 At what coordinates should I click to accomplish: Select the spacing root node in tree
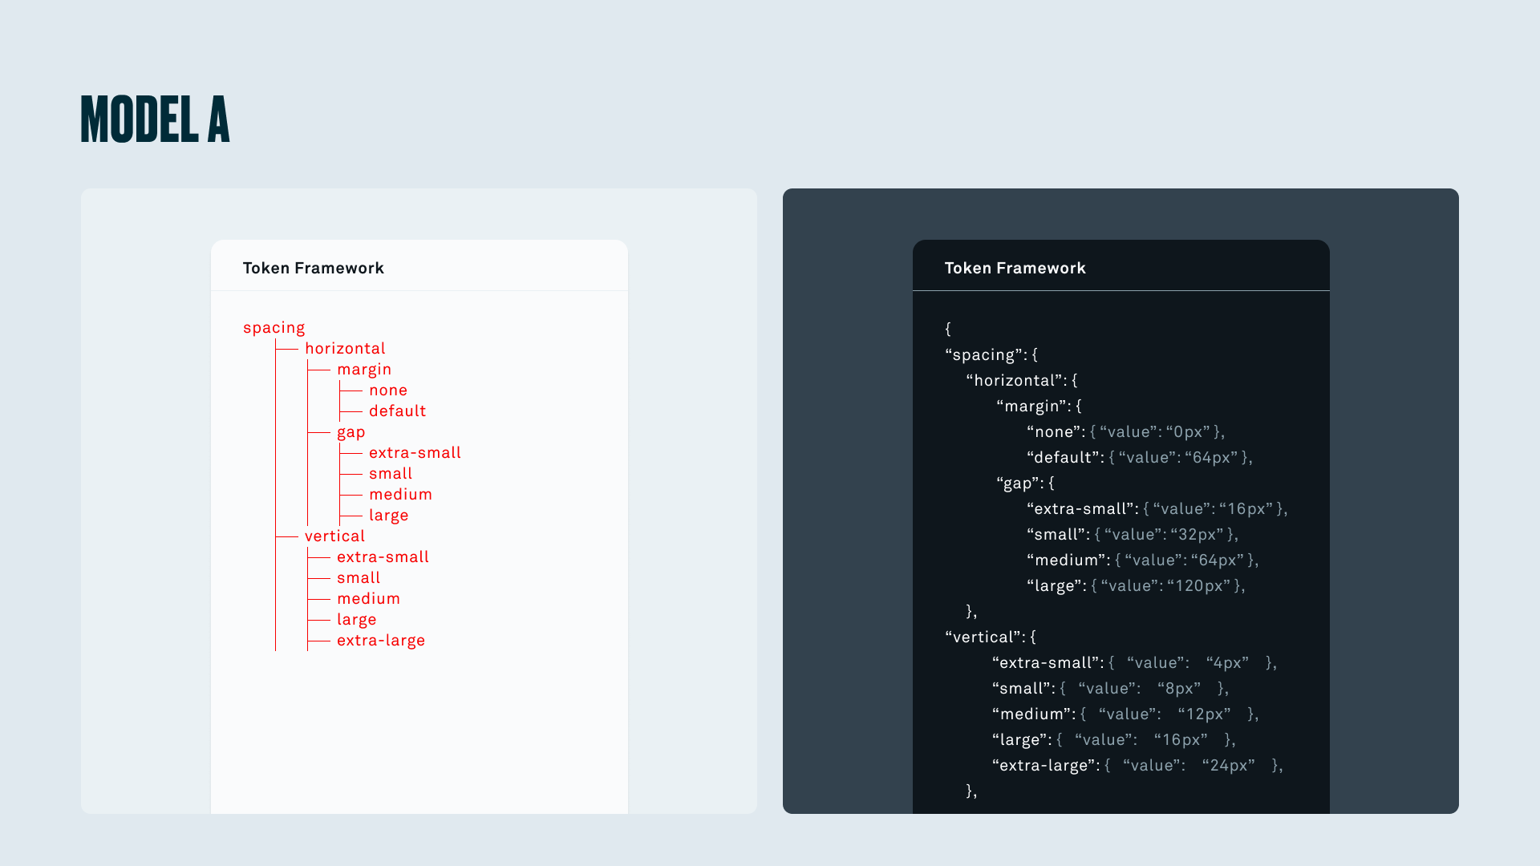(x=274, y=328)
